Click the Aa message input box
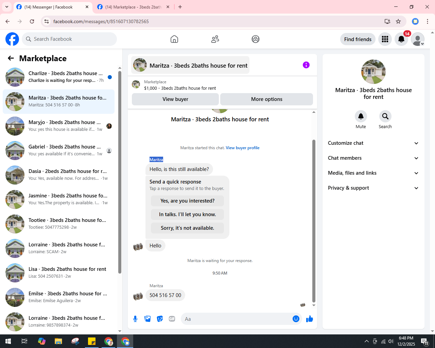Viewport: 435px width, 348px height. (x=237, y=319)
